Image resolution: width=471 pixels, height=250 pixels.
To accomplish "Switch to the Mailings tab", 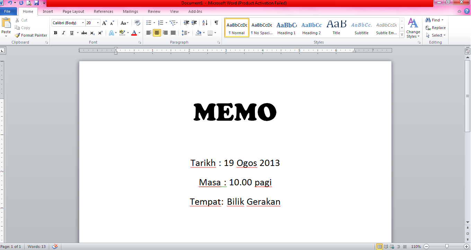I will (x=131, y=11).
